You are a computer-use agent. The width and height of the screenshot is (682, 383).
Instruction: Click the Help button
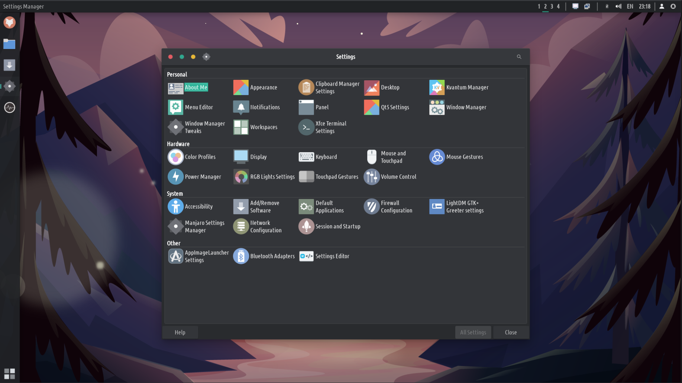point(180,333)
